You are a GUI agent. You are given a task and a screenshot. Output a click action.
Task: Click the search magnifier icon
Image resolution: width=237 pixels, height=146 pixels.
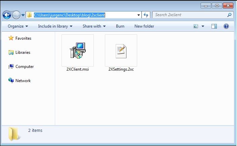(229, 15)
